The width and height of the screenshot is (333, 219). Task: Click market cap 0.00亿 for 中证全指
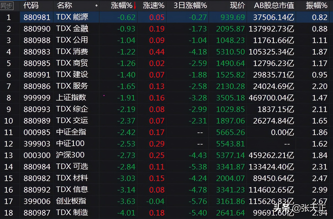coord(282,132)
